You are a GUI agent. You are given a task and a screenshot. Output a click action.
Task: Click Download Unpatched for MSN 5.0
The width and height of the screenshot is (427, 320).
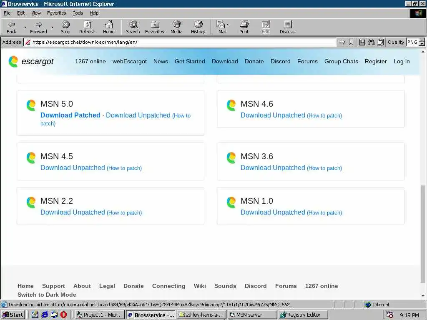(138, 115)
